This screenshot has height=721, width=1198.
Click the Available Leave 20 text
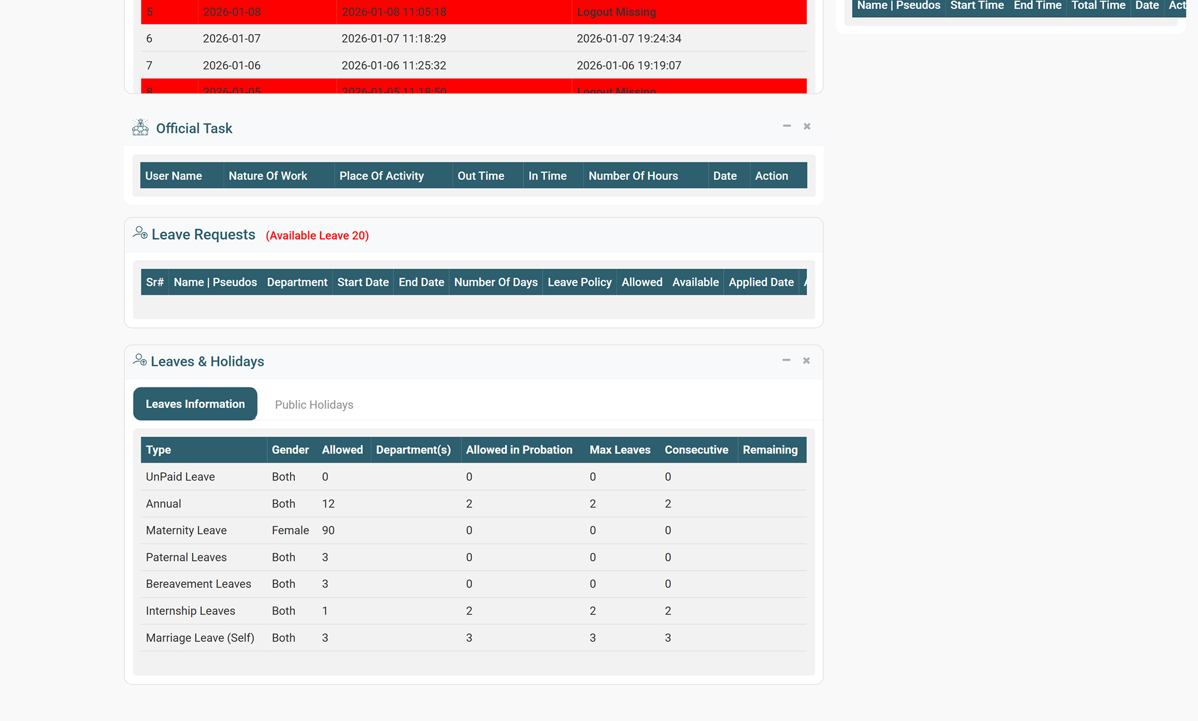(317, 235)
